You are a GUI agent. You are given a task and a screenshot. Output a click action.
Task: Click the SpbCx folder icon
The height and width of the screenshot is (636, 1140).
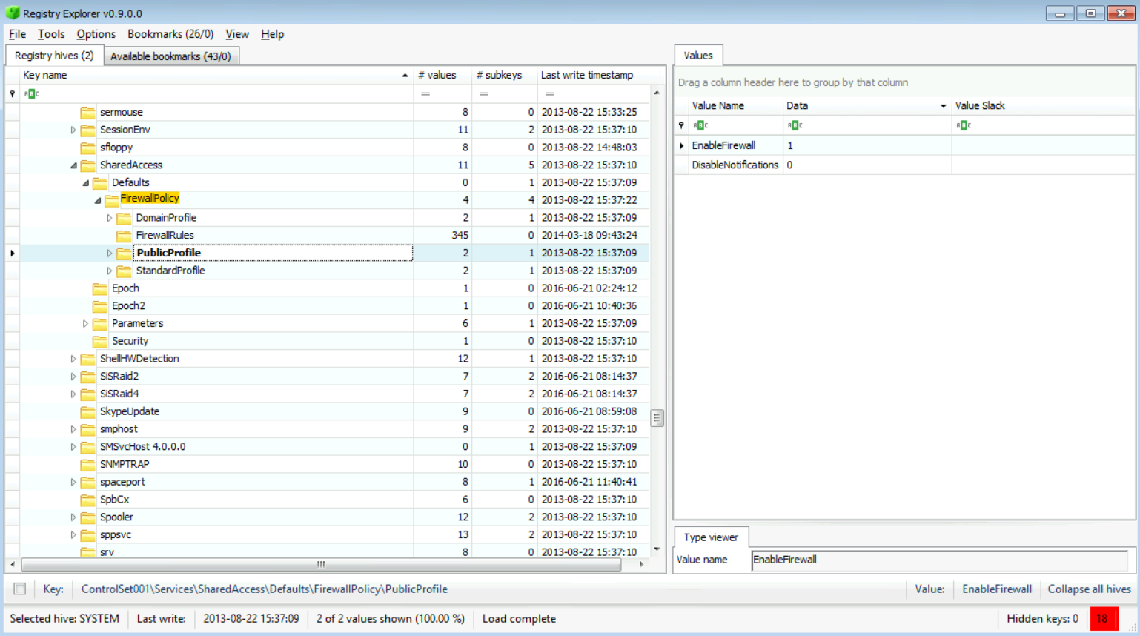pyautogui.click(x=87, y=500)
